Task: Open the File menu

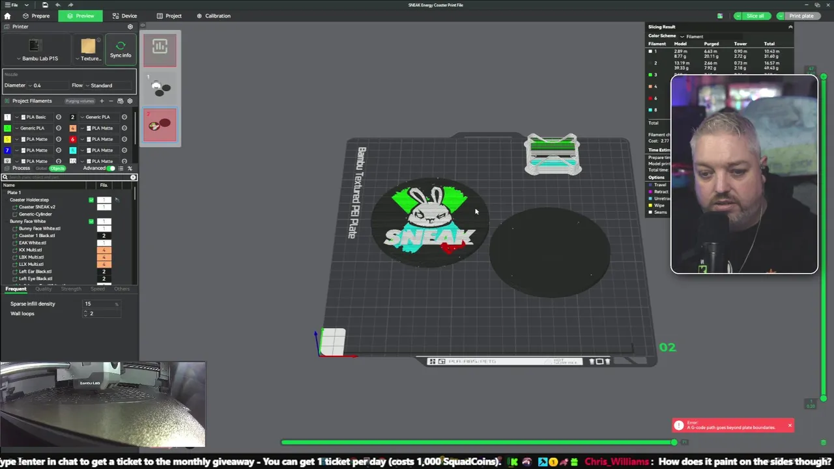Action: point(12,5)
